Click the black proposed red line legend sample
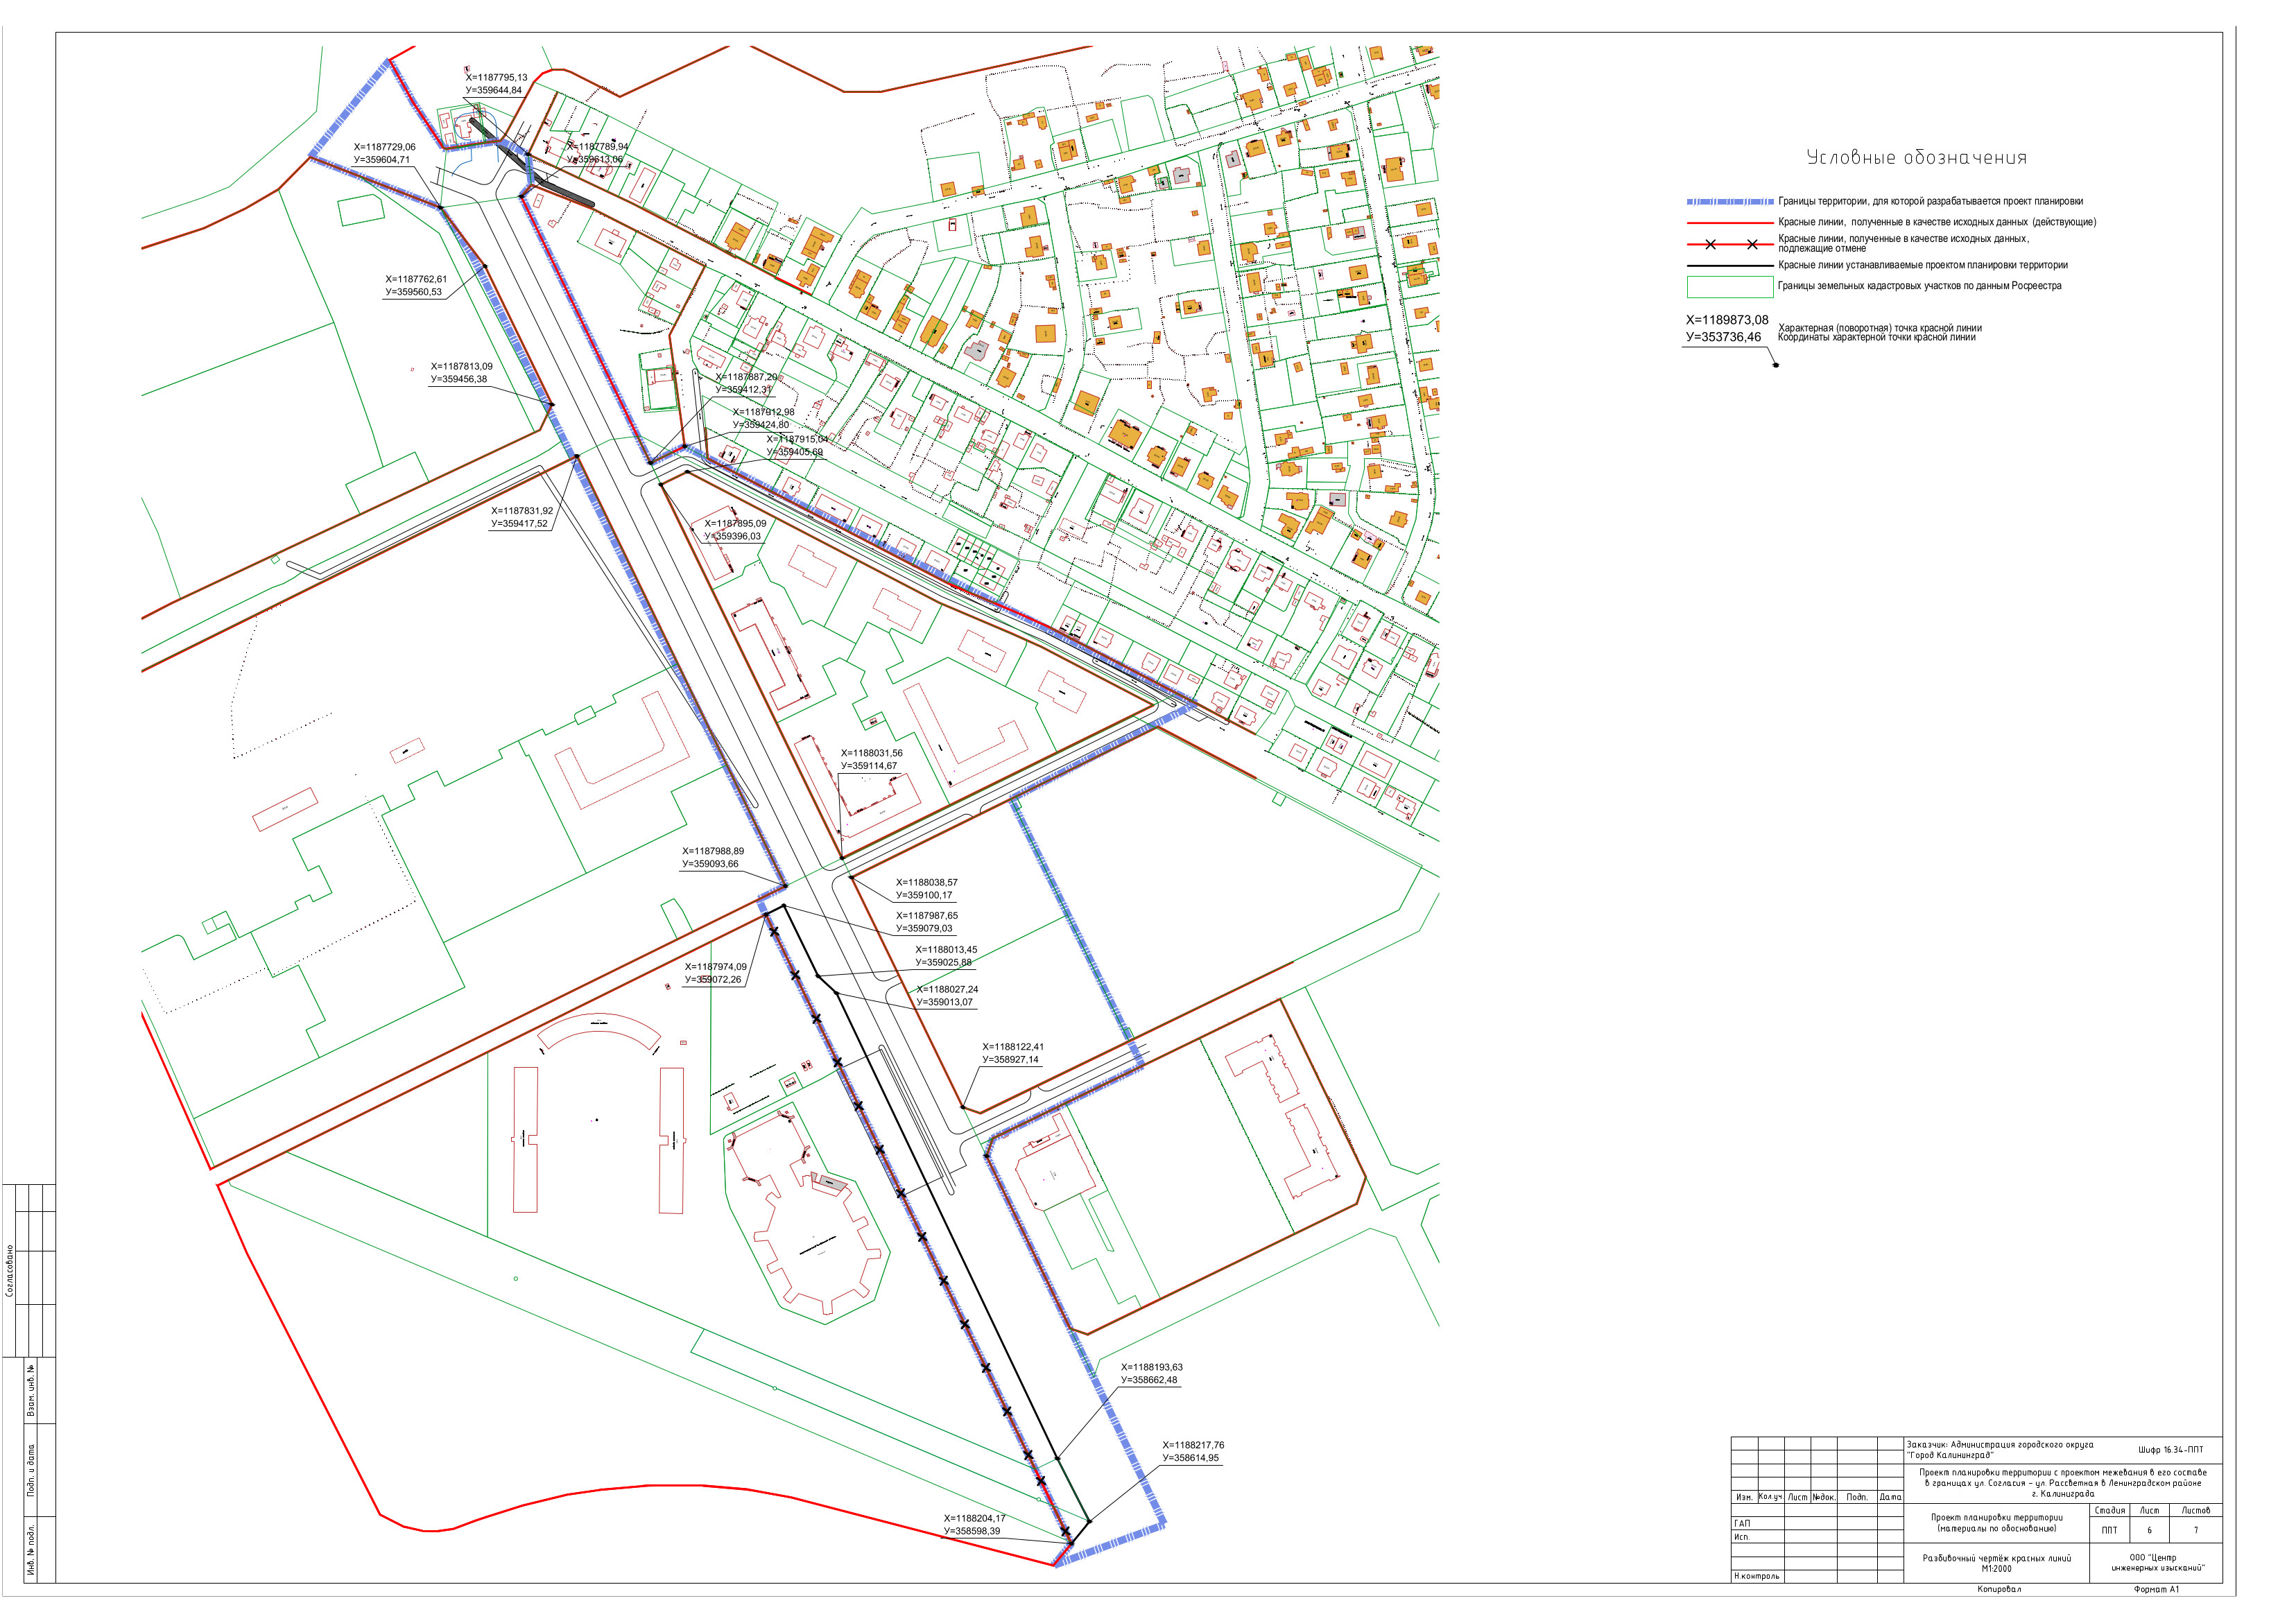This screenshot has height=1621, width=2296. tap(1730, 266)
